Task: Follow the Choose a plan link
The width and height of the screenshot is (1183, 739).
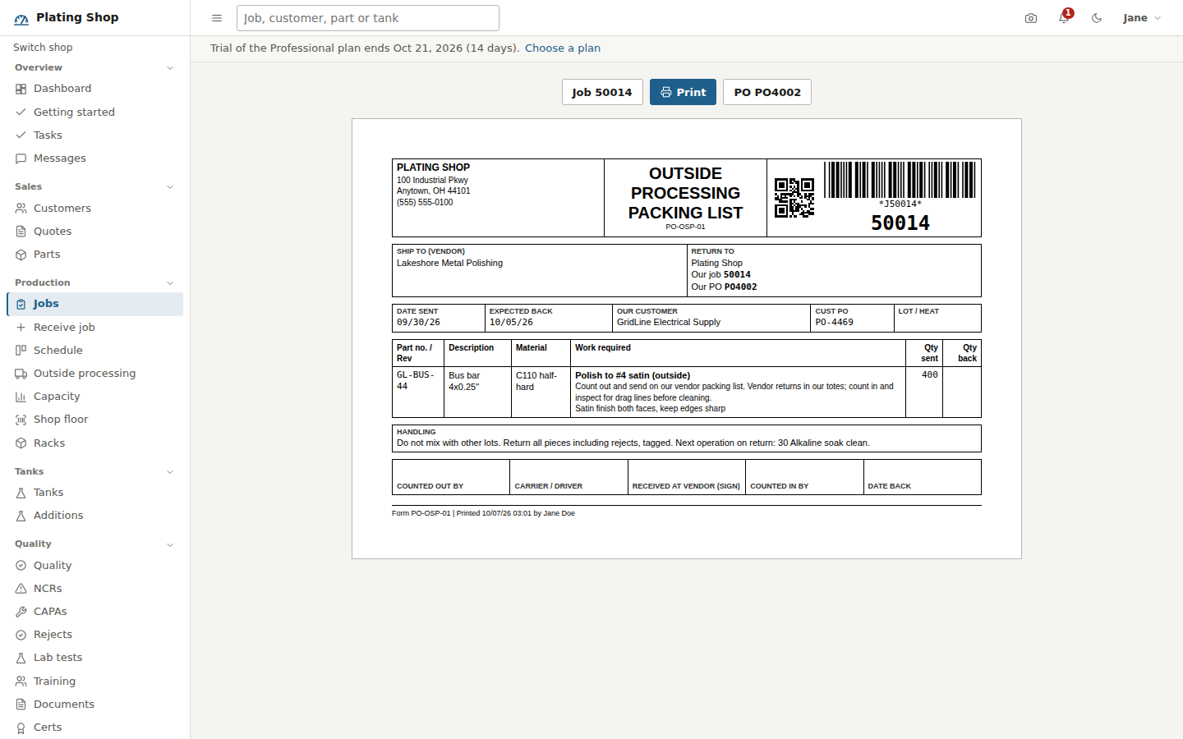Action: tap(563, 48)
